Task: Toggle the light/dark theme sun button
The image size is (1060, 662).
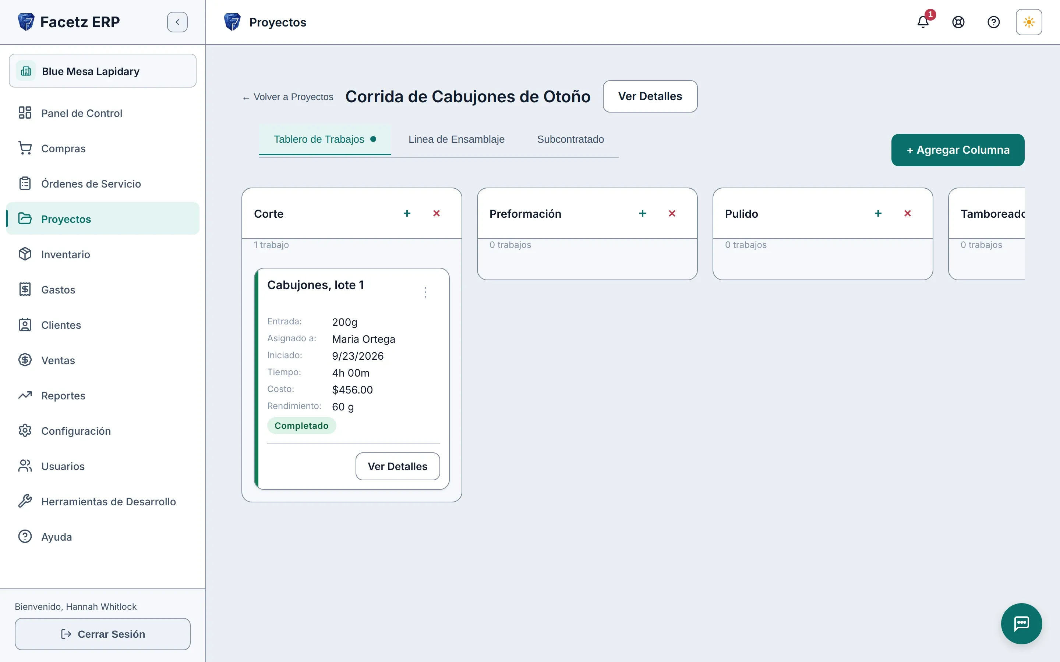Action: click(1029, 22)
